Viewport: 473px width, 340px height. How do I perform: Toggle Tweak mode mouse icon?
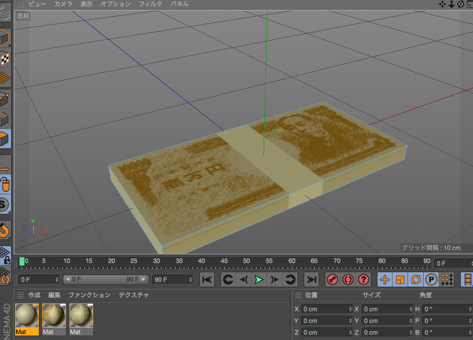[6, 185]
